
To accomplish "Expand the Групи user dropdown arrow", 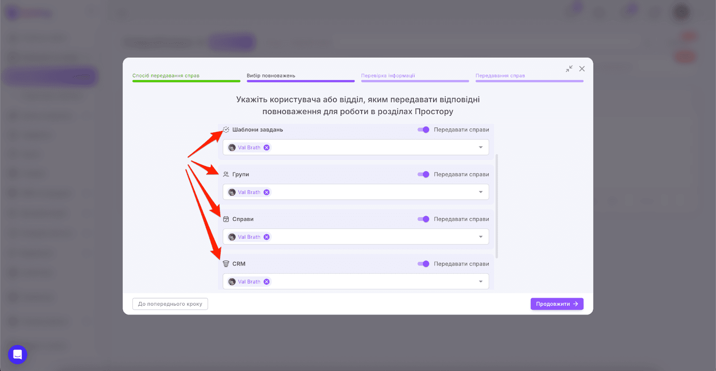I will (481, 192).
